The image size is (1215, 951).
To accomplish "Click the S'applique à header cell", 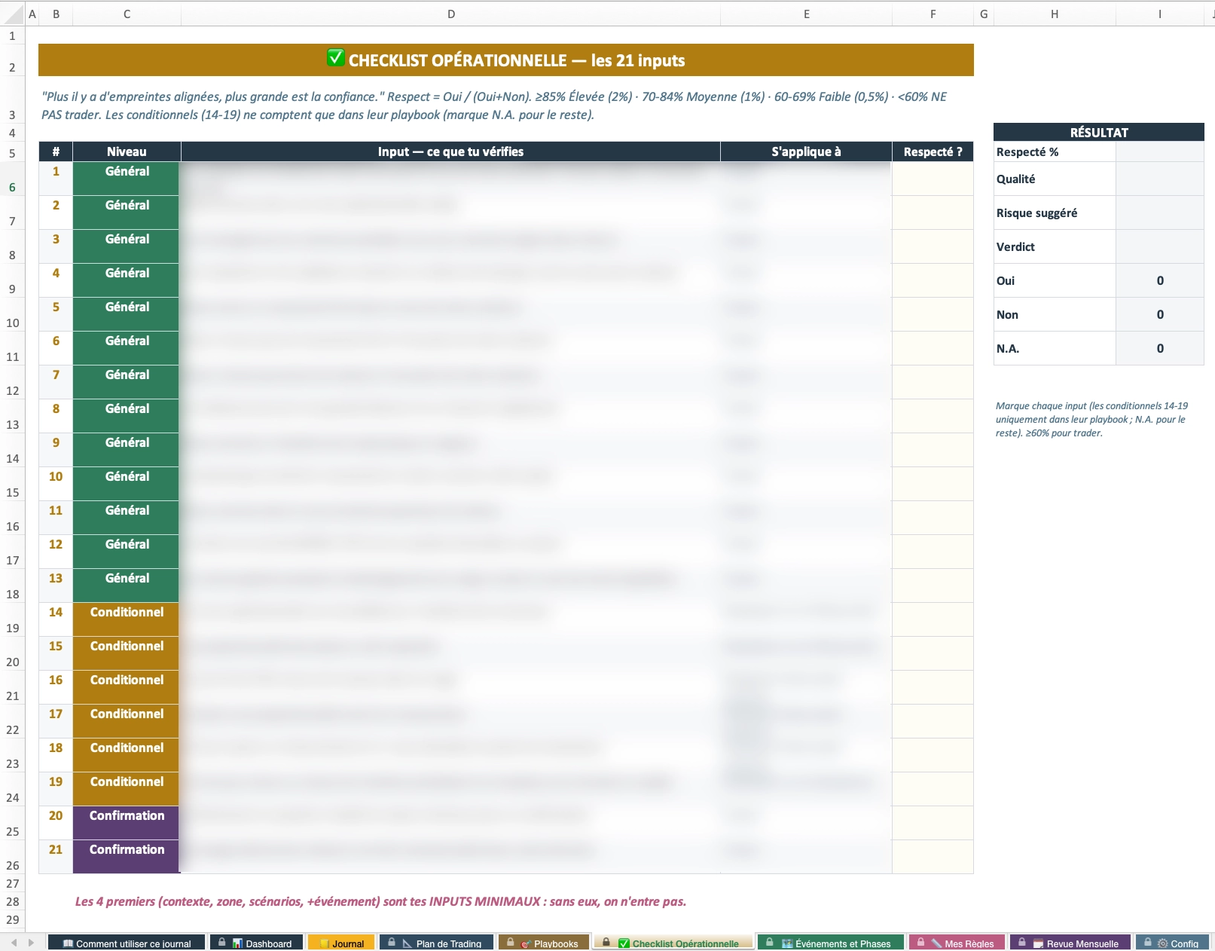I will click(x=806, y=151).
